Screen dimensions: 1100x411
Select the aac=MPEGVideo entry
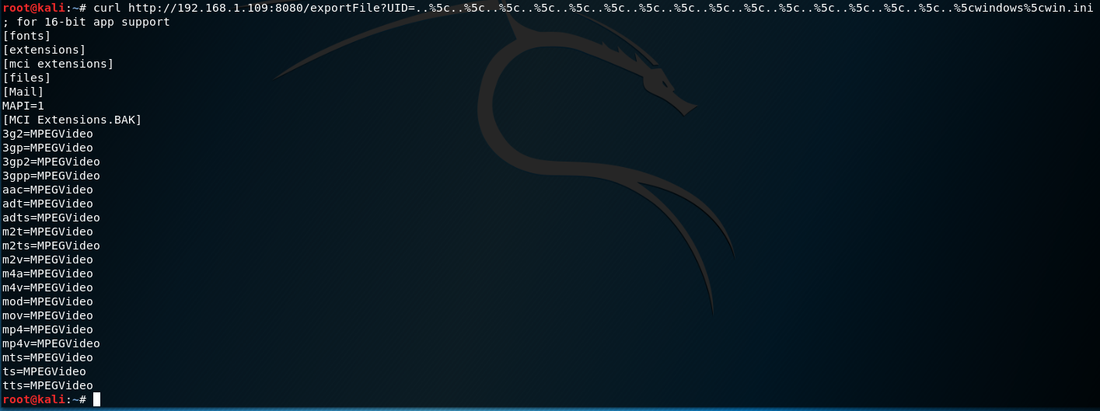[47, 190]
